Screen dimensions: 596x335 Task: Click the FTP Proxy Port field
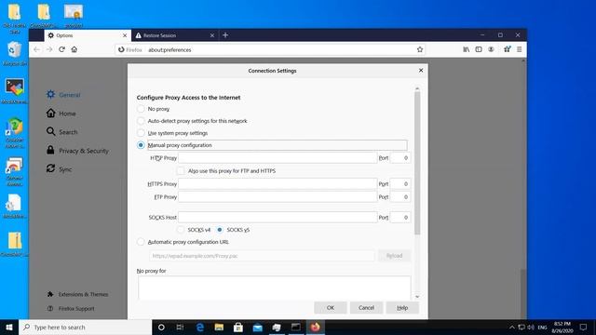pos(400,196)
